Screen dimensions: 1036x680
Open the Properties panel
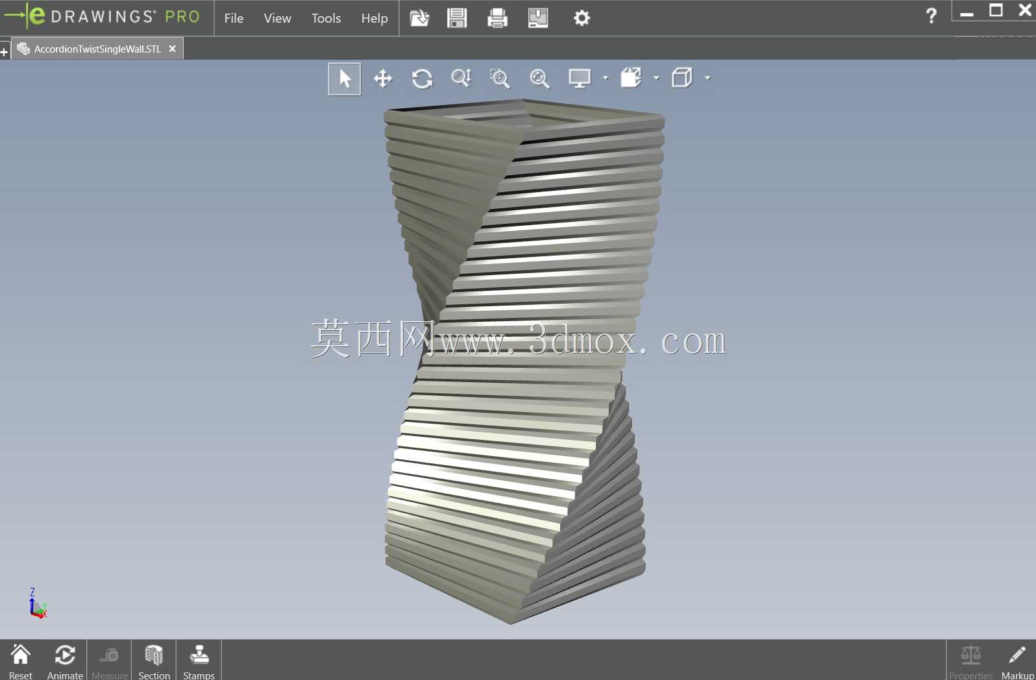click(970, 661)
